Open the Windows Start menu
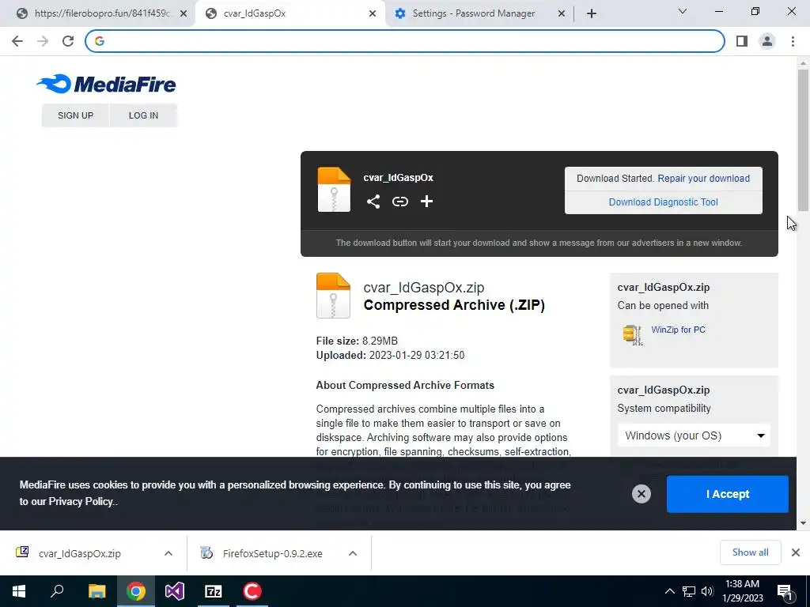The width and height of the screenshot is (810, 607). pos(19,591)
